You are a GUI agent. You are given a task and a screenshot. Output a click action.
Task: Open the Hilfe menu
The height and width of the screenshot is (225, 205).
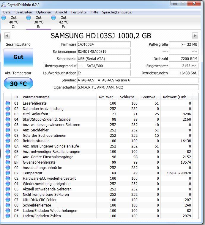coord(94,12)
